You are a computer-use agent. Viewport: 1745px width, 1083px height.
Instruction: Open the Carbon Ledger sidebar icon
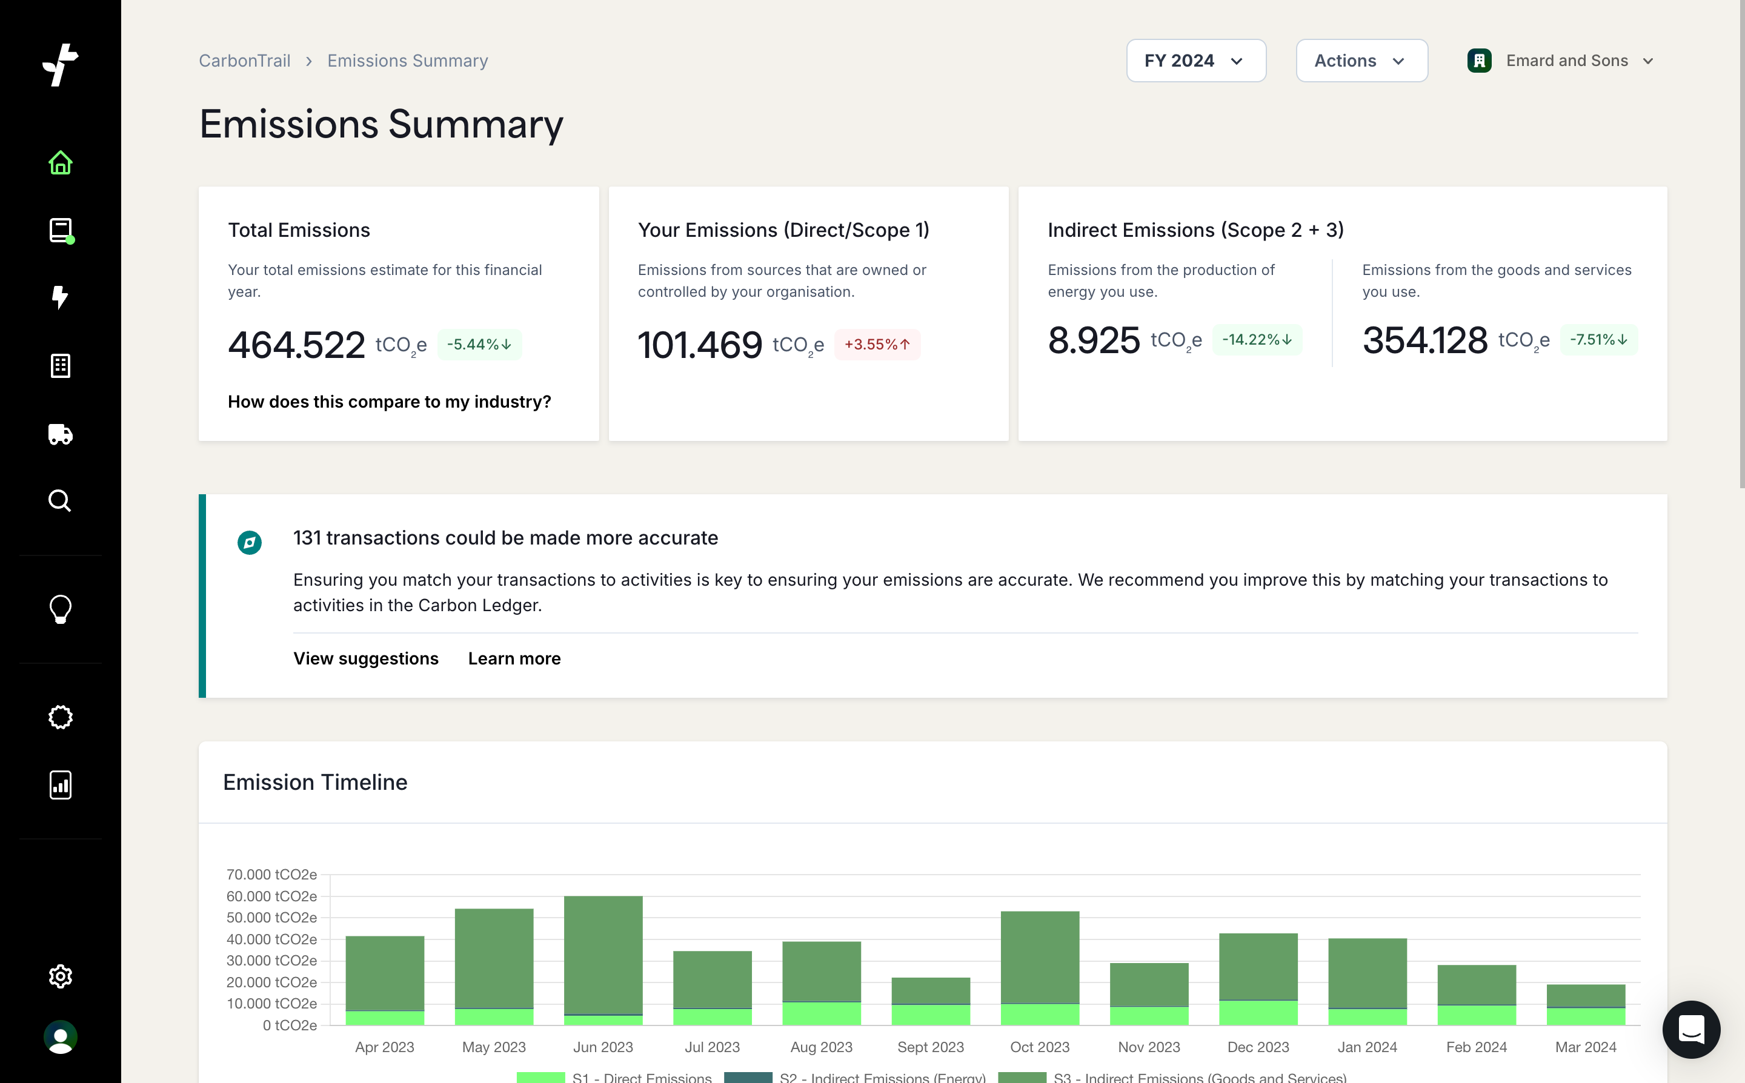pyautogui.click(x=60, y=230)
